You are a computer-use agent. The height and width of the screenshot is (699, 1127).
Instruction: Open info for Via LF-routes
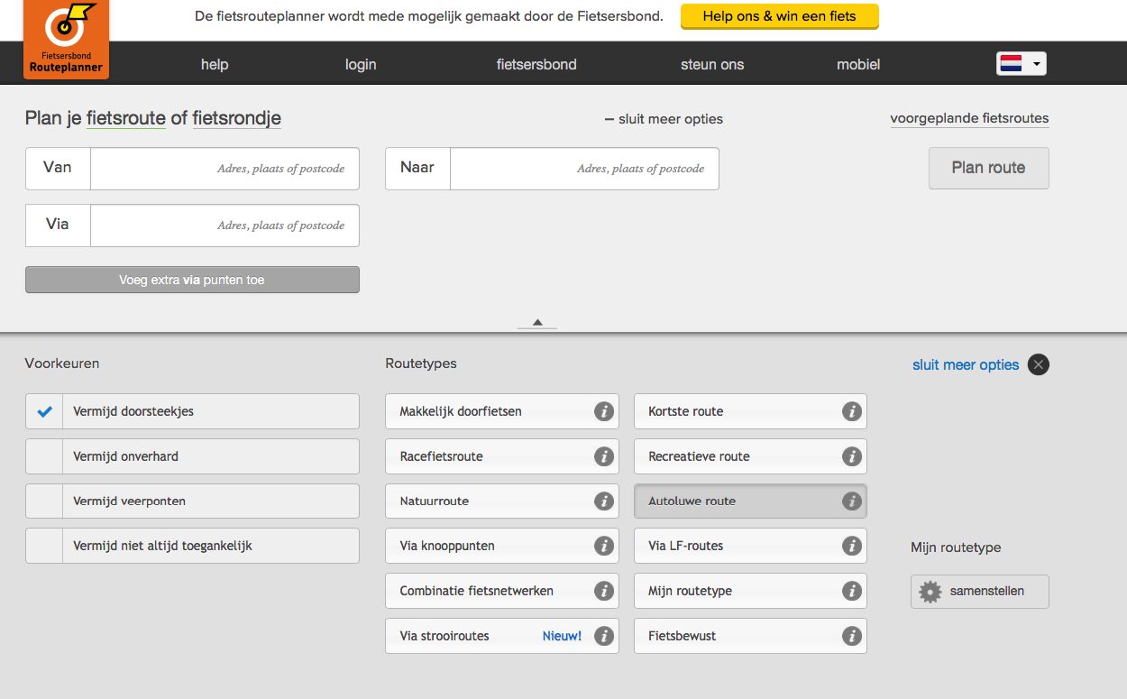point(851,546)
